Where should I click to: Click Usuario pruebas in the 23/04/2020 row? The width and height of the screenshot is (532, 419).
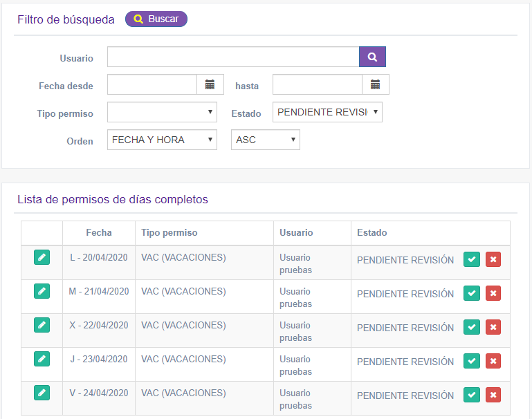[x=295, y=366]
